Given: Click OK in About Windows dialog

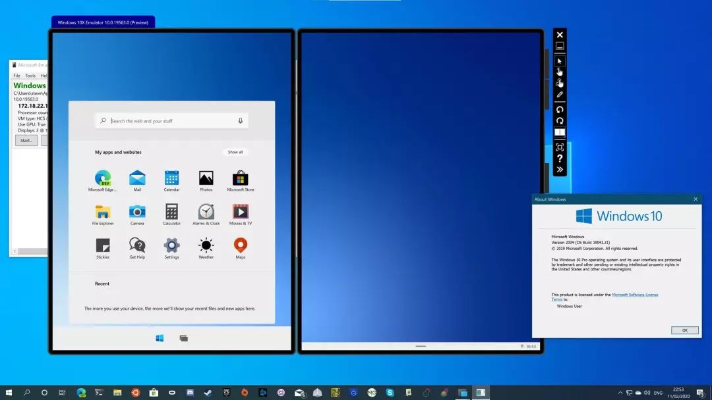Looking at the screenshot, I should (x=685, y=330).
